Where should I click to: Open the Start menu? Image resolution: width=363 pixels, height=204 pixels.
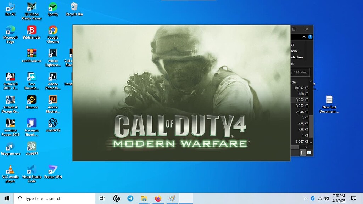[7, 198]
